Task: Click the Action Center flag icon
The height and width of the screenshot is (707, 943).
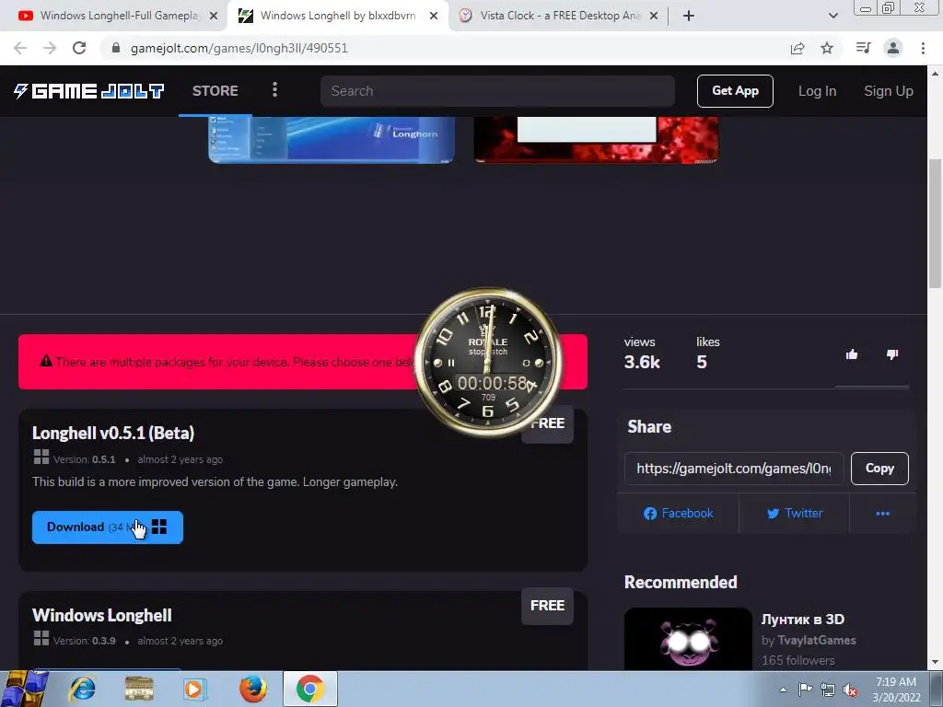Action: point(805,690)
